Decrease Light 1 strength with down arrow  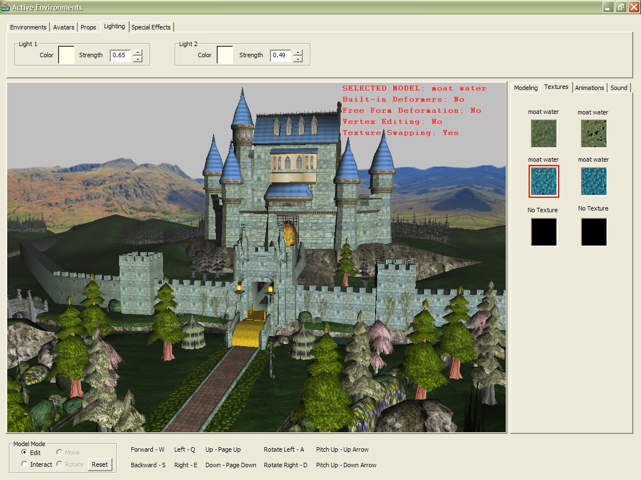[138, 59]
